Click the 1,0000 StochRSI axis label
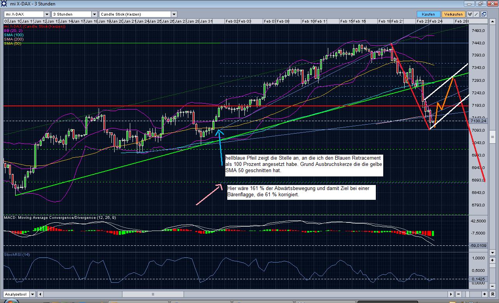The width and height of the screenshot is (499, 303). [478, 258]
